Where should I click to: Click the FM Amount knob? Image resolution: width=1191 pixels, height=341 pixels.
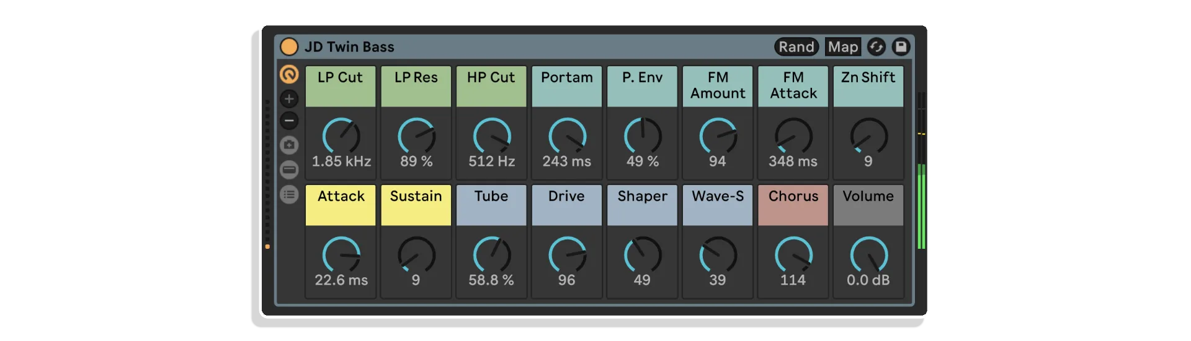(718, 136)
